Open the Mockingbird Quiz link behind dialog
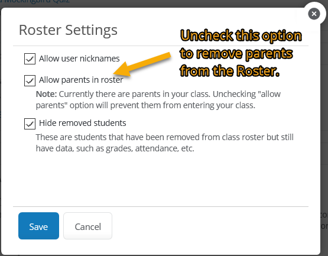This screenshot has height=256, width=328. (x=35, y=2)
